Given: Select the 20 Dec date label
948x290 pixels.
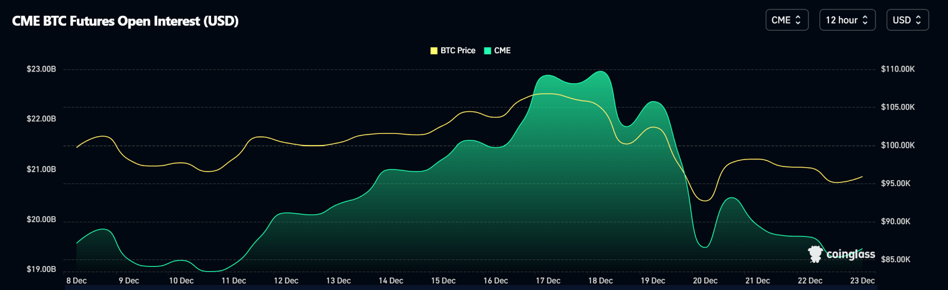Looking at the screenshot, I should [x=705, y=281].
